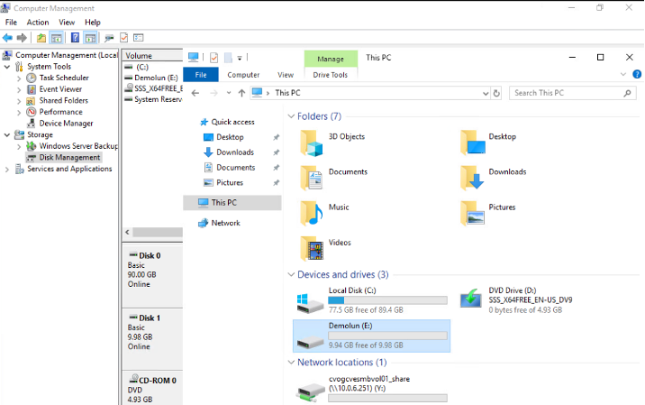Click Explorer Up arrow navigation button
The width and height of the screenshot is (645, 405).
[x=241, y=93]
